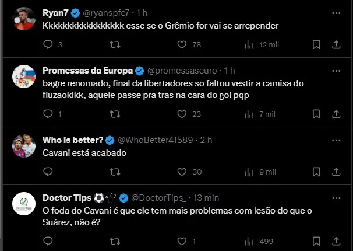Reply to Ryan7's tweet
Viewport: 353px width, 251px height.
[48, 44]
